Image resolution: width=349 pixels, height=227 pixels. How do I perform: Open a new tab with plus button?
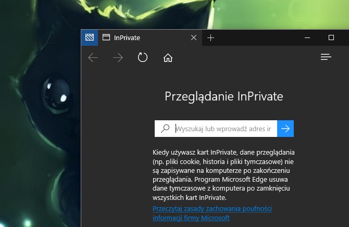[210, 37]
